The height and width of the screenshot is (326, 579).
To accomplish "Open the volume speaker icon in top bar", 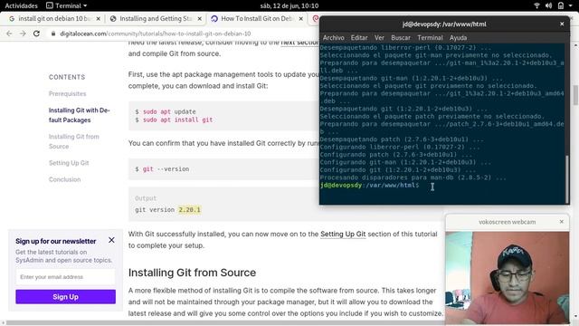I will click(x=548, y=5).
